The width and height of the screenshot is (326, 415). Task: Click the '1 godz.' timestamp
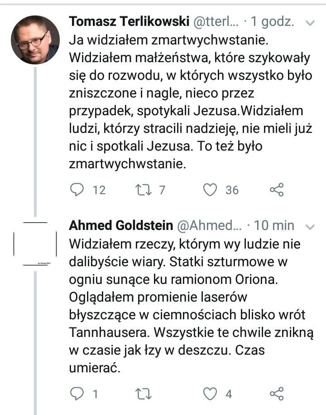click(x=275, y=22)
